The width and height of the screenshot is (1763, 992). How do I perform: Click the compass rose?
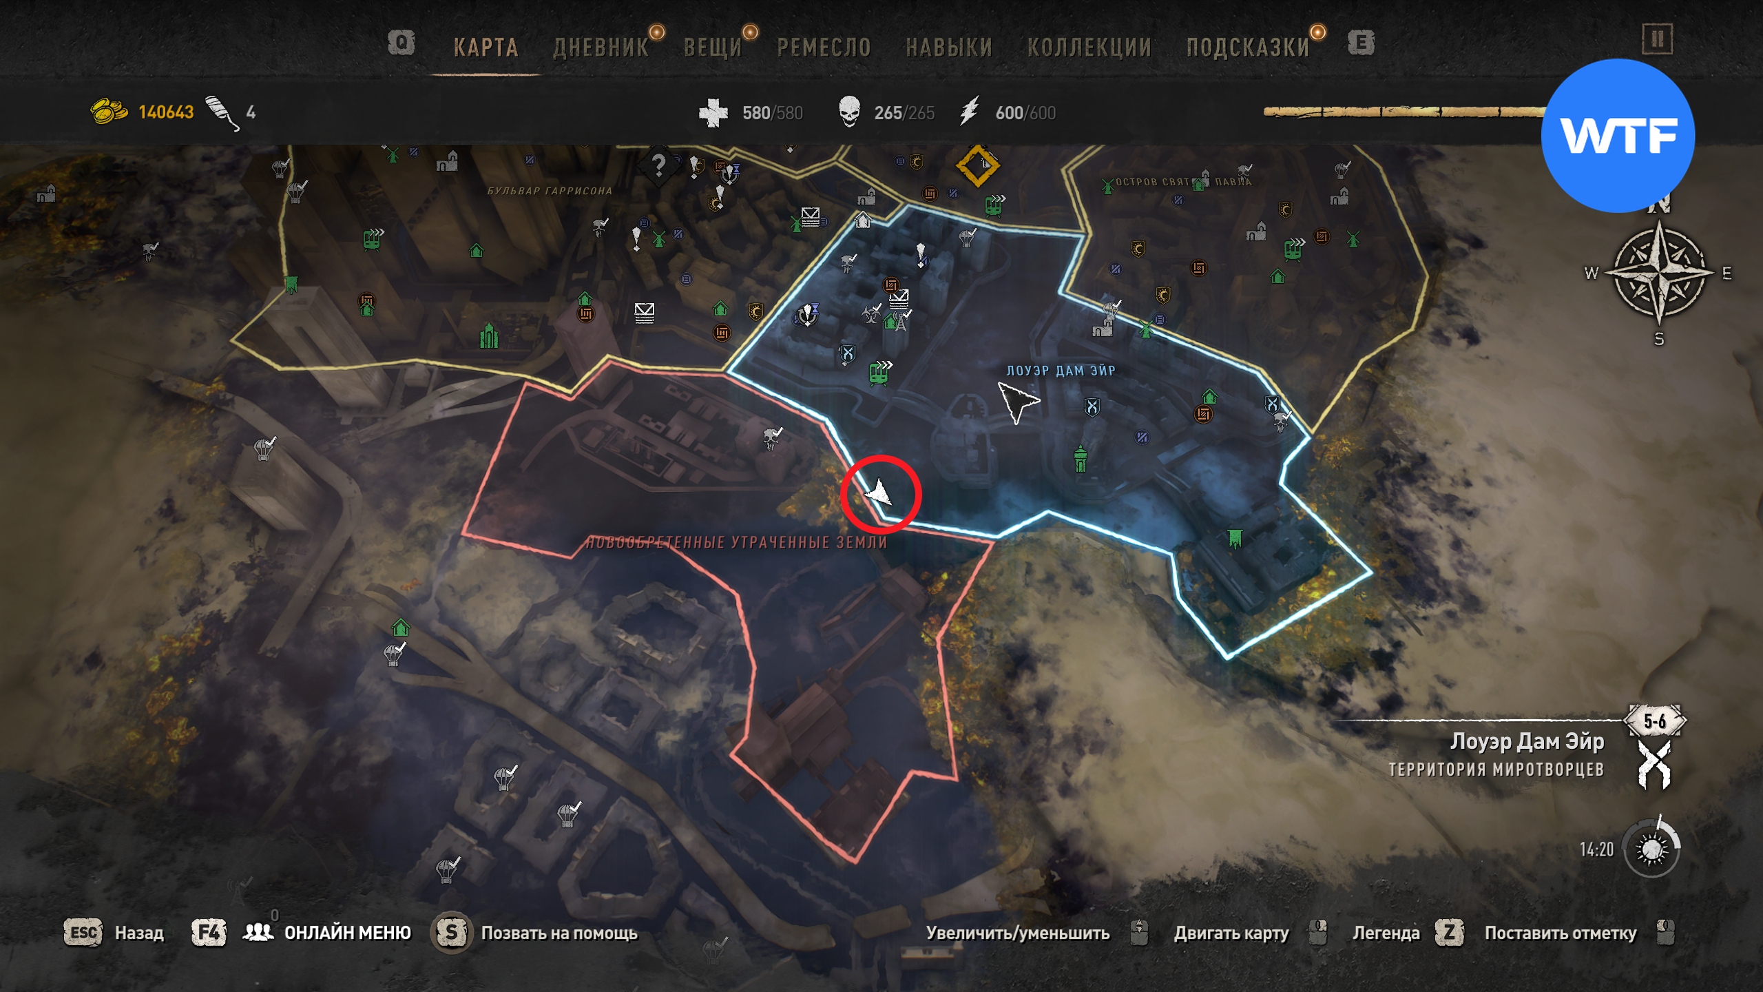pyautogui.click(x=1659, y=273)
